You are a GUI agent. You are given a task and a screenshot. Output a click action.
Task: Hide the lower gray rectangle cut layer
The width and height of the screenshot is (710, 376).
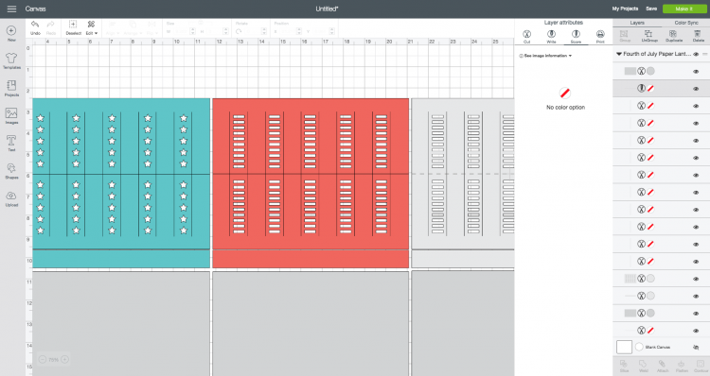pos(696,314)
